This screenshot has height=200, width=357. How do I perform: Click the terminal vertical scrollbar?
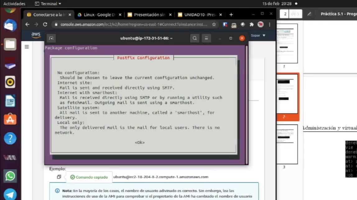click(x=247, y=105)
